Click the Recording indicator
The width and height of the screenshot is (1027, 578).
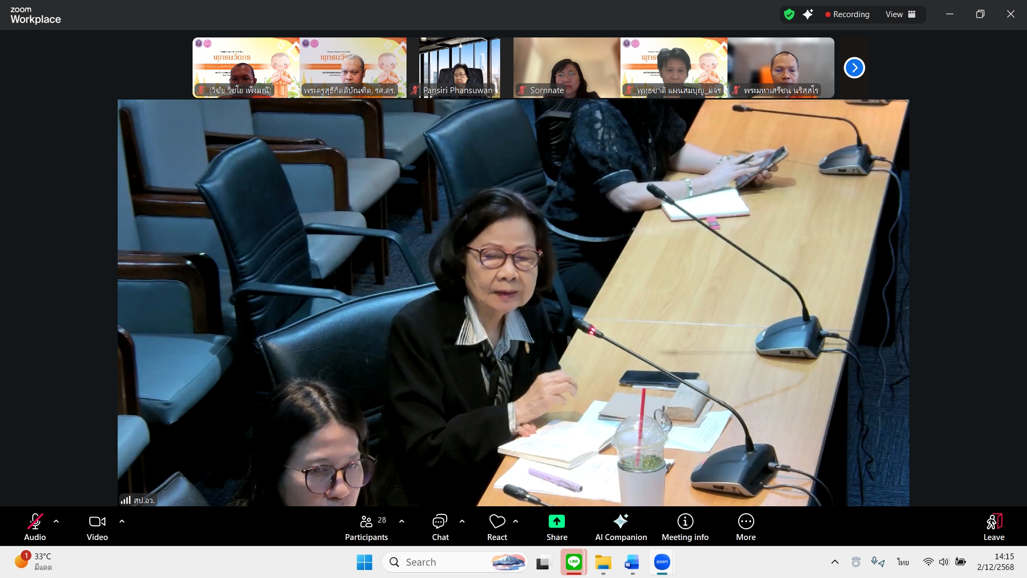[847, 14]
